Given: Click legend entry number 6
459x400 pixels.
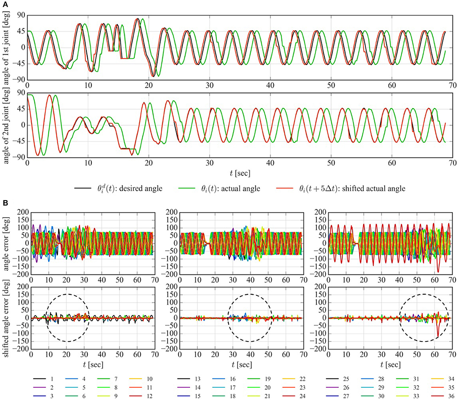Looking at the screenshot, I should point(84,396).
